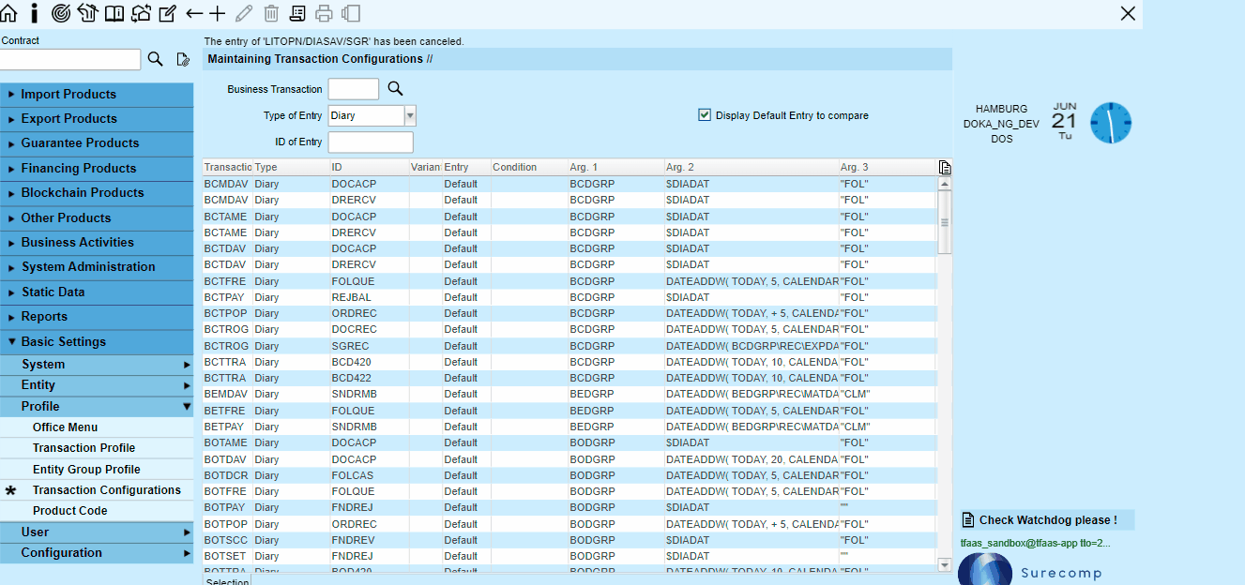Expand the Configuration submenu
This screenshot has height=585, width=1245.
click(x=97, y=553)
